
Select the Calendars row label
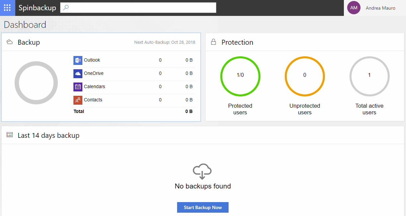pos(94,86)
